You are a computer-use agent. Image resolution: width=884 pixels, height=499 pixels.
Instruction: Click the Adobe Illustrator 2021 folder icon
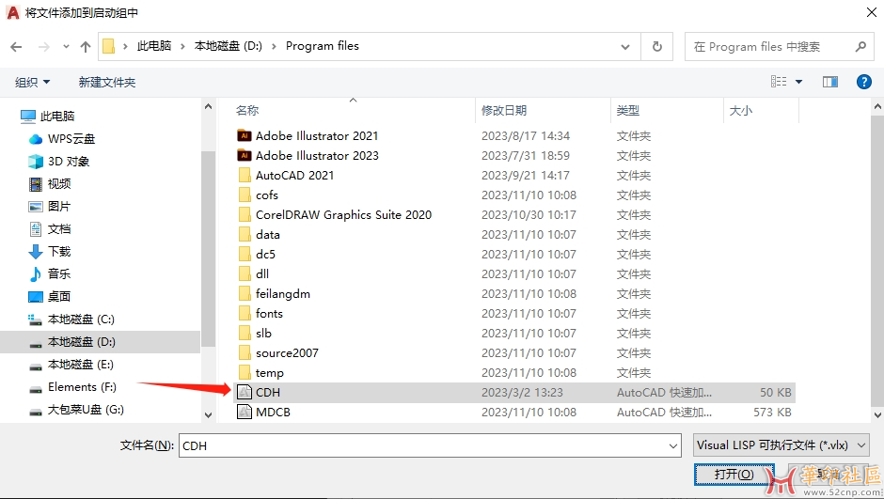[245, 135]
